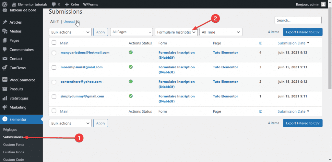Viewport: 332px width, 162px height.
Task: Open the contenthere@yahoo.com submission link
Action: 81,82
